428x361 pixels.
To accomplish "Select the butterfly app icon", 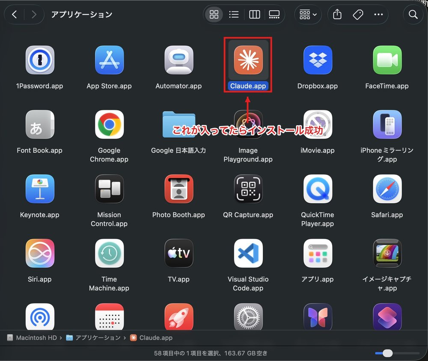I will pos(318,317).
